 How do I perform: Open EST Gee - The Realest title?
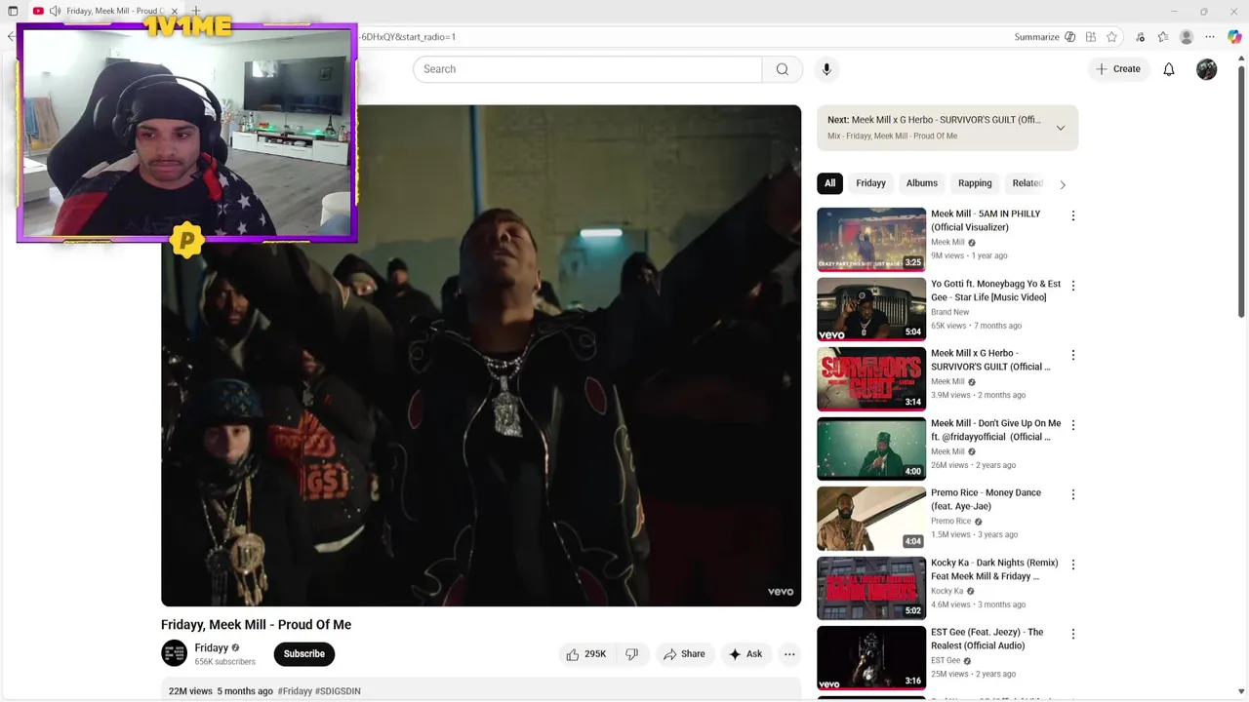point(987,639)
